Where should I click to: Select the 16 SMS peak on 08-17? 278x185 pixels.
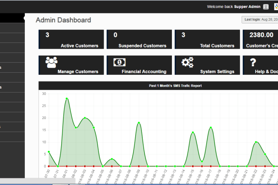211,127
